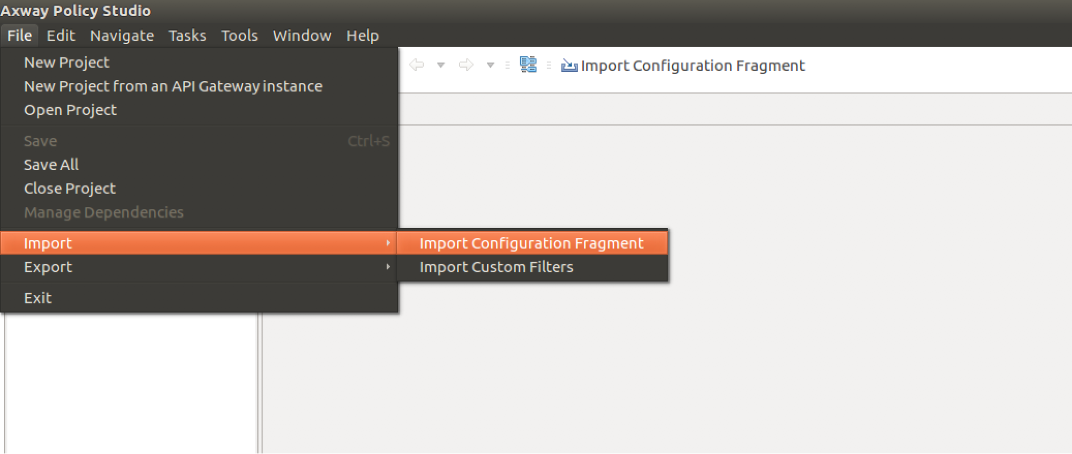Choose Open Project
The height and width of the screenshot is (454, 1072).
[199, 110]
